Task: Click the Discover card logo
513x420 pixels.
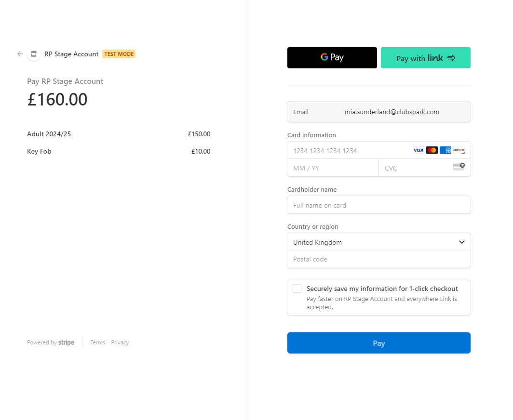Action: (x=459, y=150)
